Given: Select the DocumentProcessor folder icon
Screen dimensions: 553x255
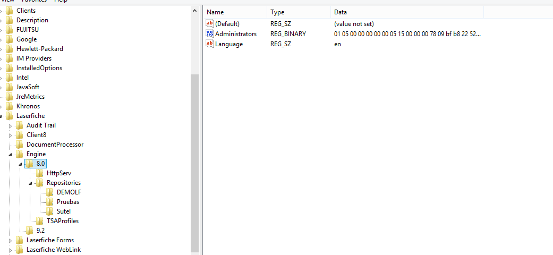Looking at the screenshot, I should pyautogui.click(x=20, y=144).
